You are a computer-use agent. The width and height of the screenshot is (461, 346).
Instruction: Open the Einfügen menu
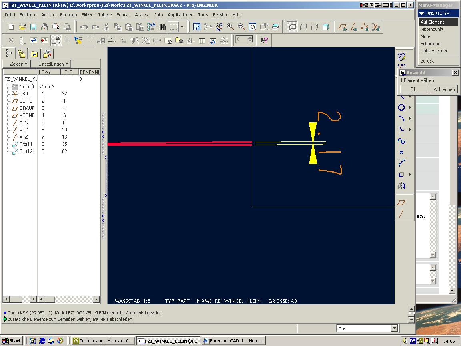tap(68, 15)
